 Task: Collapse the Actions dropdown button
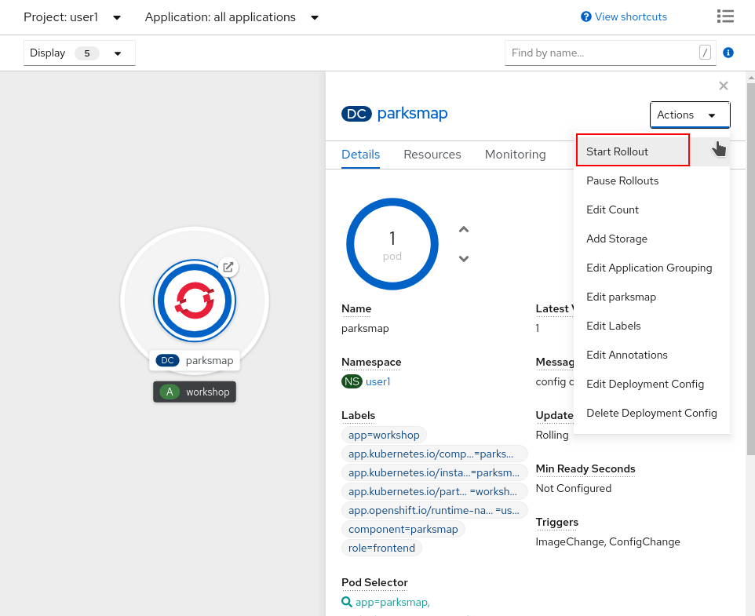coord(689,115)
